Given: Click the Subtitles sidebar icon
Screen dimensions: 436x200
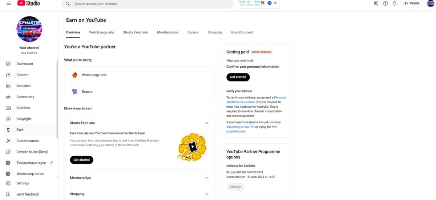Looking at the screenshot, I should coord(8,108).
